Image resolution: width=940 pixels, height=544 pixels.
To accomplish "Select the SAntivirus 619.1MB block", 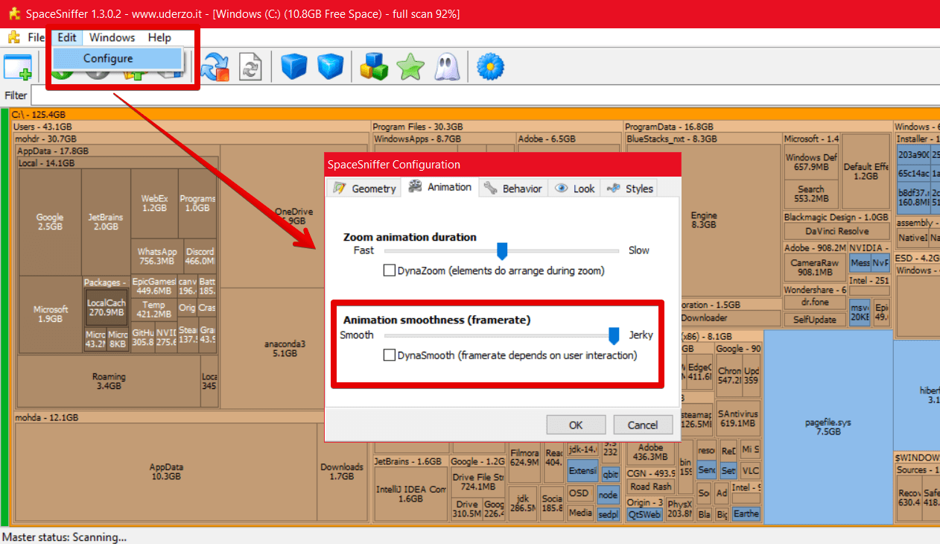I will pyautogui.click(x=737, y=419).
